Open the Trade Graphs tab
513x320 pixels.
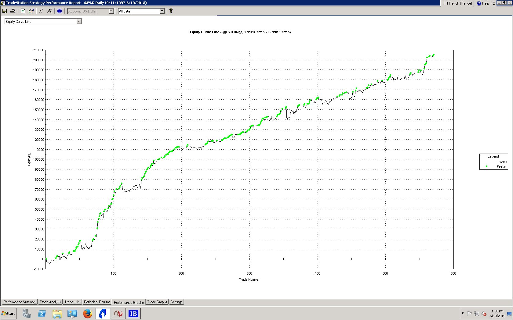tap(157, 302)
